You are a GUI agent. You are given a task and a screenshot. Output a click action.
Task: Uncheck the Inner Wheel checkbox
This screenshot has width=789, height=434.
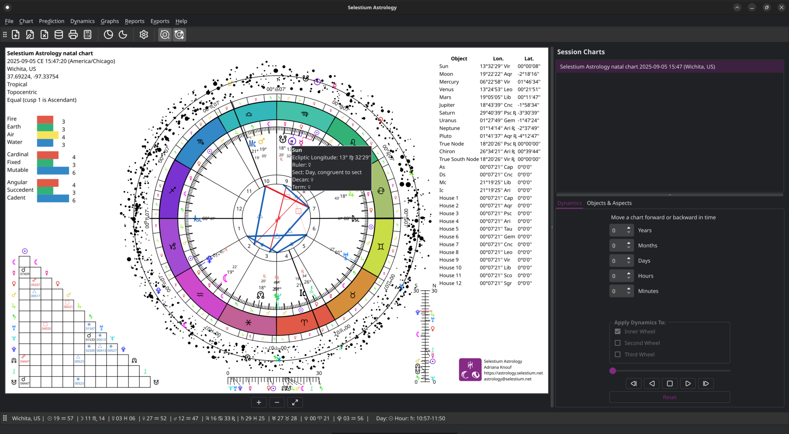[x=618, y=331]
